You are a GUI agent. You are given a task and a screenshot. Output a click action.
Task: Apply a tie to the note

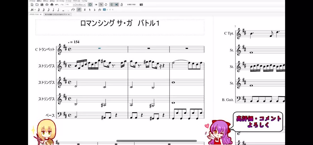point(73,10)
